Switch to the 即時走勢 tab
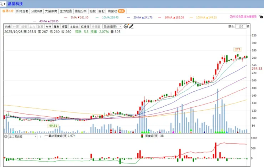Image resolution: width=264 pixels, height=167 pixels. pos(22,11)
